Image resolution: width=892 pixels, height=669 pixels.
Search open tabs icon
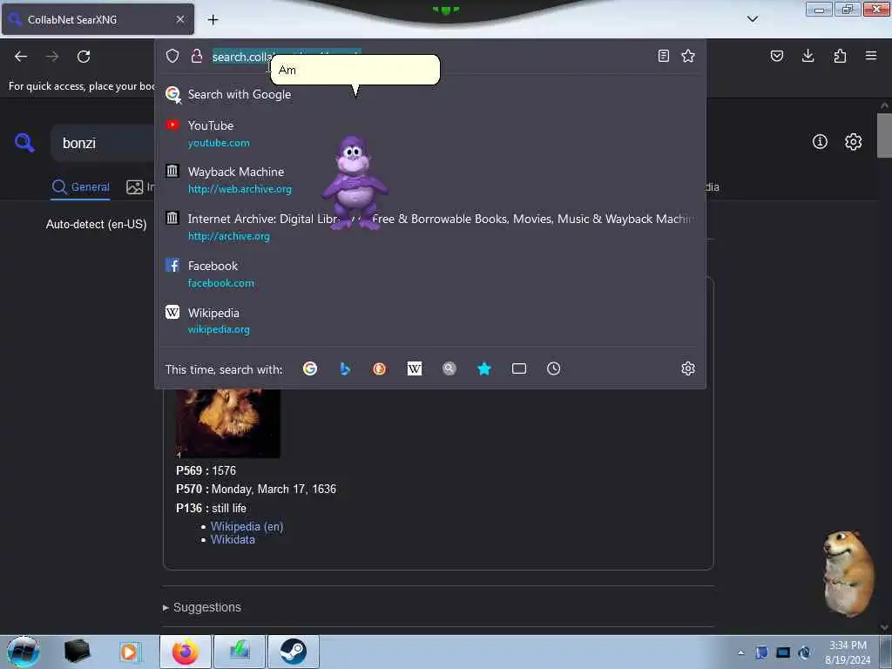pyautogui.click(x=519, y=368)
